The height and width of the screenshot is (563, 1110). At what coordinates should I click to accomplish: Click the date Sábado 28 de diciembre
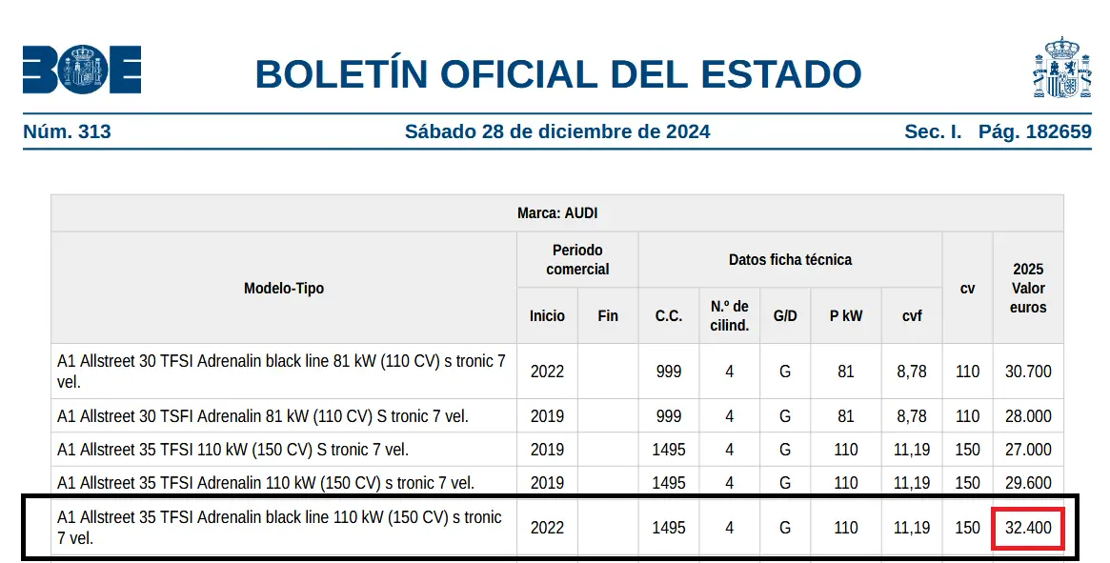556,131
